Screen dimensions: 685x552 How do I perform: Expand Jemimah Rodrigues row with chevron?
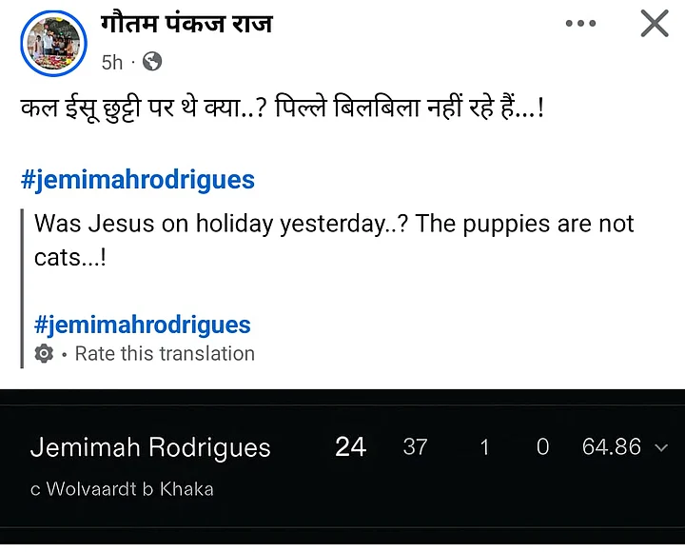661,447
